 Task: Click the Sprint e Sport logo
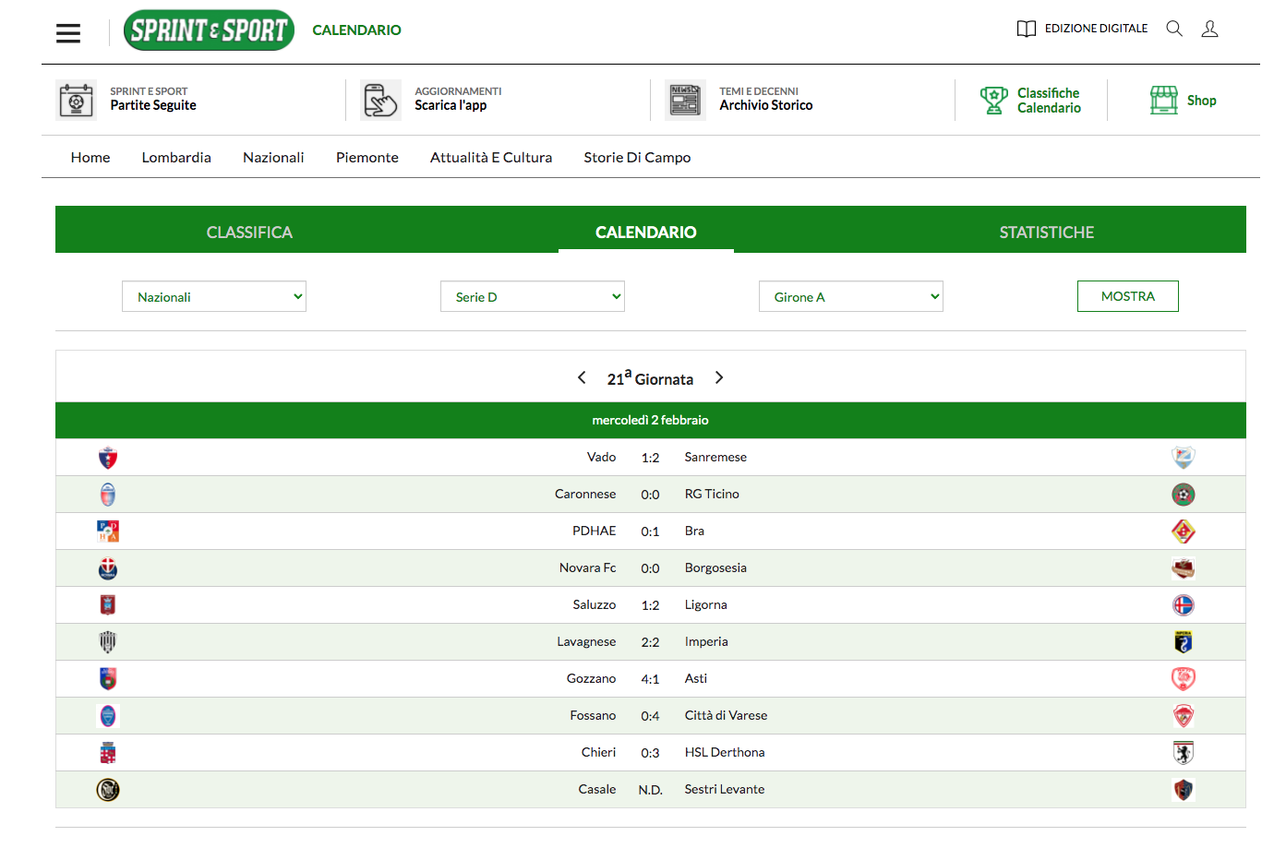coord(210,30)
